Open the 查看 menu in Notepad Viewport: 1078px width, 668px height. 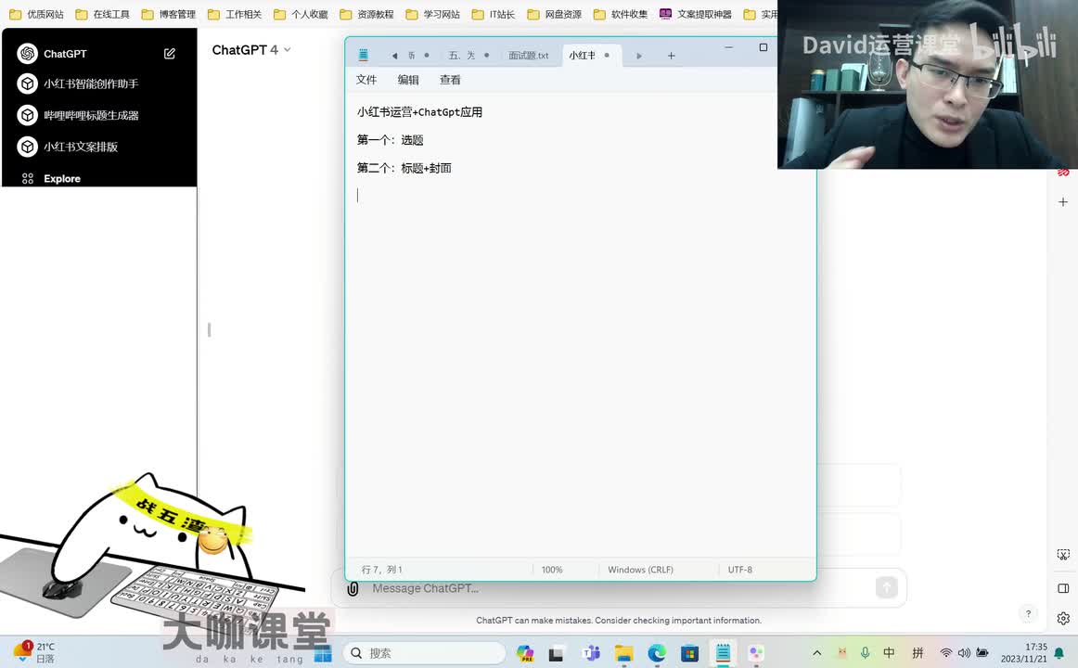(450, 80)
